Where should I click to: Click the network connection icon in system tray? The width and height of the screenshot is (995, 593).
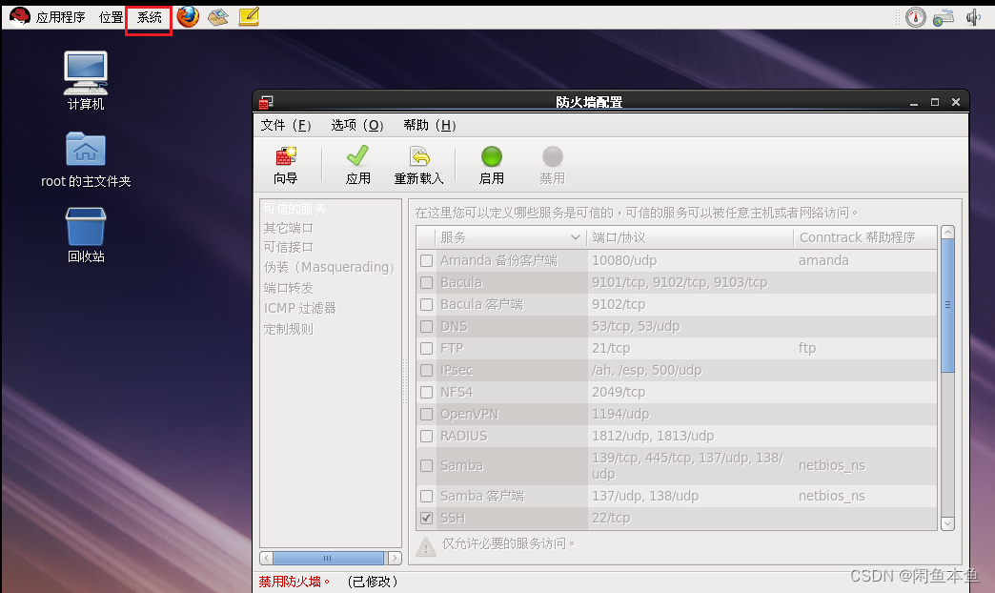(944, 17)
